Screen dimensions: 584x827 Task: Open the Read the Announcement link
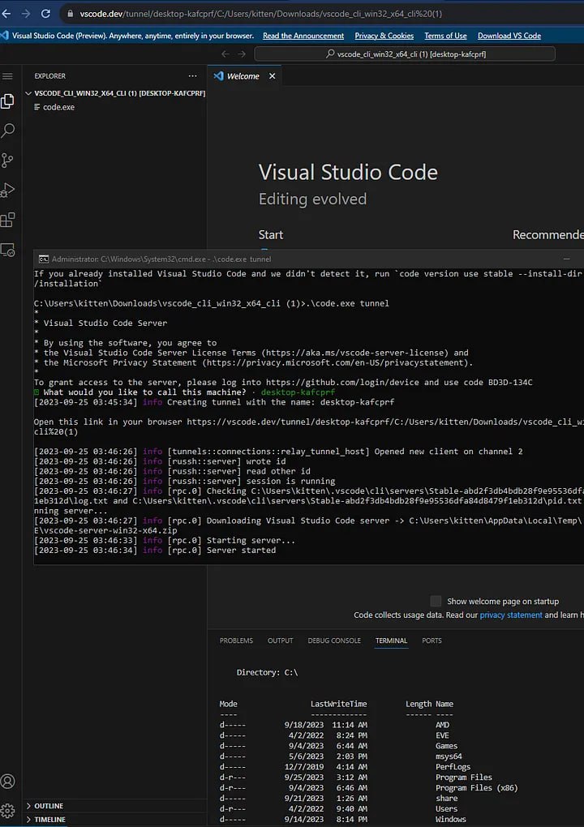[x=303, y=36]
